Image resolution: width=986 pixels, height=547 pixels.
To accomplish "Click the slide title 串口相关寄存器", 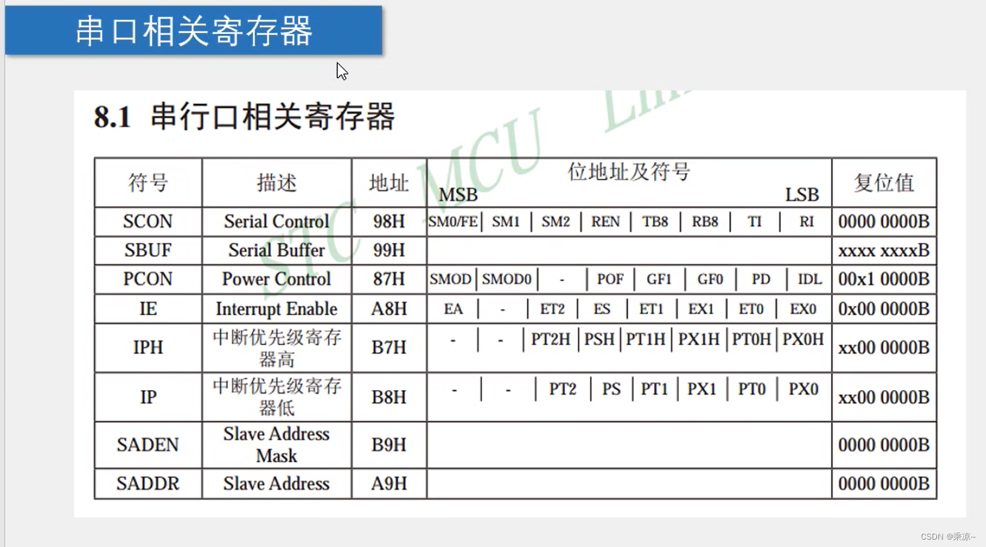I will (x=193, y=31).
